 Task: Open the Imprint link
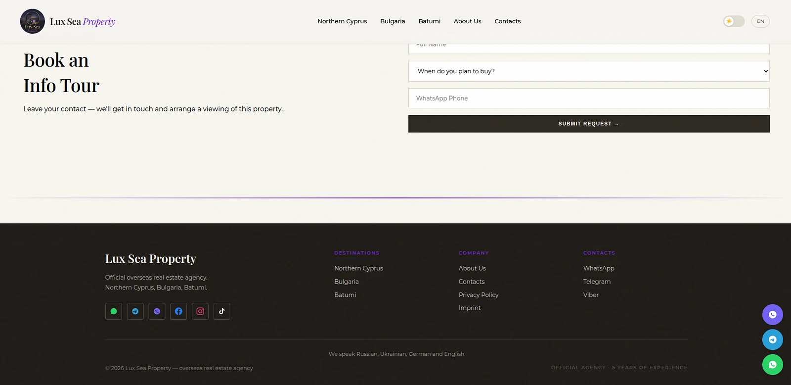click(470, 308)
